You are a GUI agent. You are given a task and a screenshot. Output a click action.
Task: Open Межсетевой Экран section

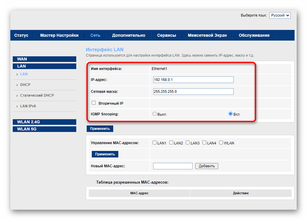pyautogui.click(x=207, y=35)
